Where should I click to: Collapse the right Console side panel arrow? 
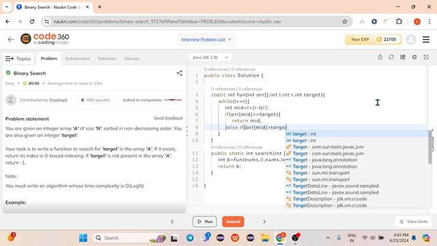(432, 130)
